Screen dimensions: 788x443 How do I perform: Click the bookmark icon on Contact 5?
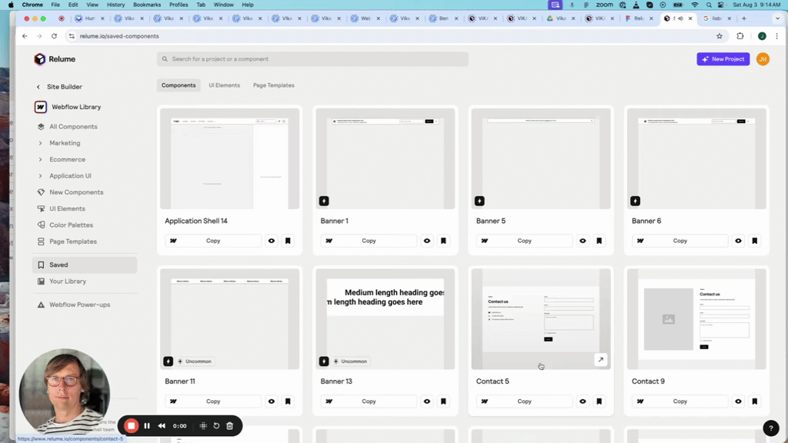(599, 401)
